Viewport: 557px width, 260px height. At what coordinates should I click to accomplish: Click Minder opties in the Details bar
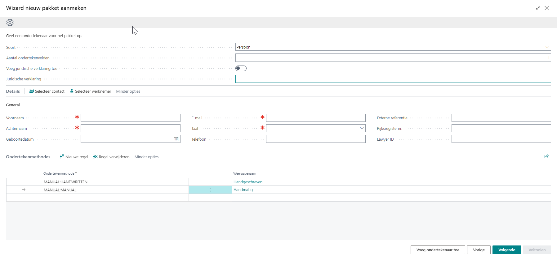[128, 92]
